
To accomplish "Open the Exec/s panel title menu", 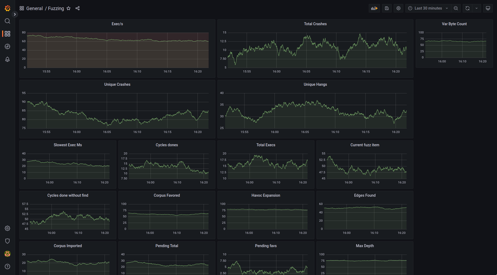I will pyautogui.click(x=117, y=24).
